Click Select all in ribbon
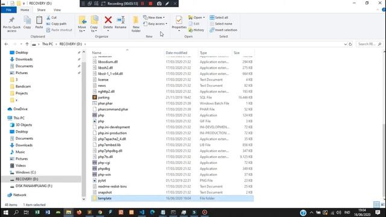Viewport: 386px width, 217px height. pyautogui.click(x=219, y=17)
